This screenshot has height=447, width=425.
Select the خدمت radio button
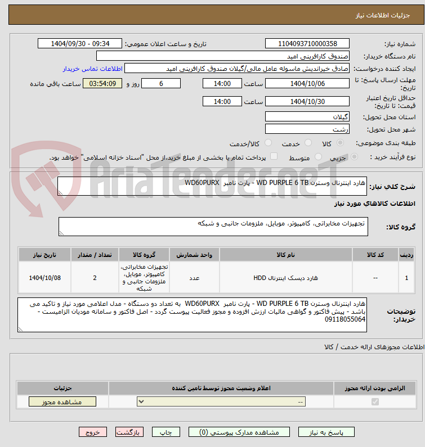308,143
